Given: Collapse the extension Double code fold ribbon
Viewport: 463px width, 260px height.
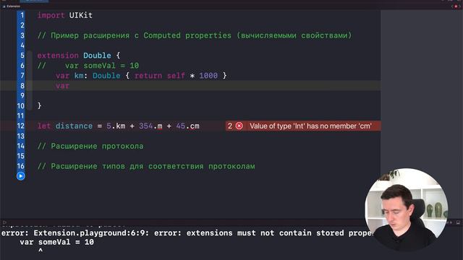Looking at the screenshot, I should click(x=30, y=80).
